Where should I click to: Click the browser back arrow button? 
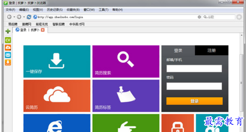[9, 17]
